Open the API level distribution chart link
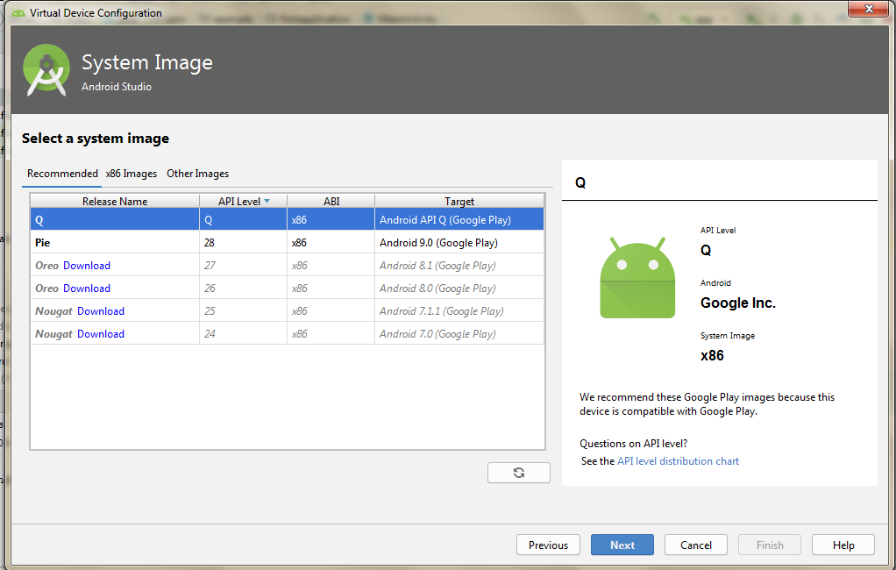Image resolution: width=896 pixels, height=570 pixels. click(678, 460)
